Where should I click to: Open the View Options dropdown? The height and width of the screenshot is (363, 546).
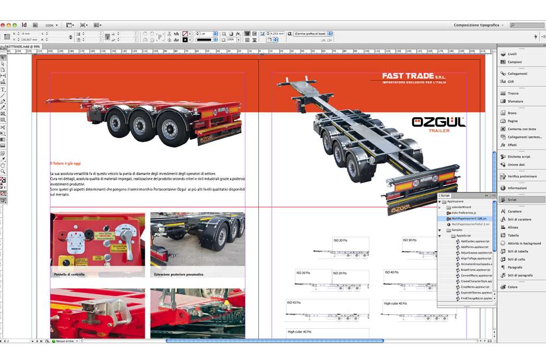point(70,25)
